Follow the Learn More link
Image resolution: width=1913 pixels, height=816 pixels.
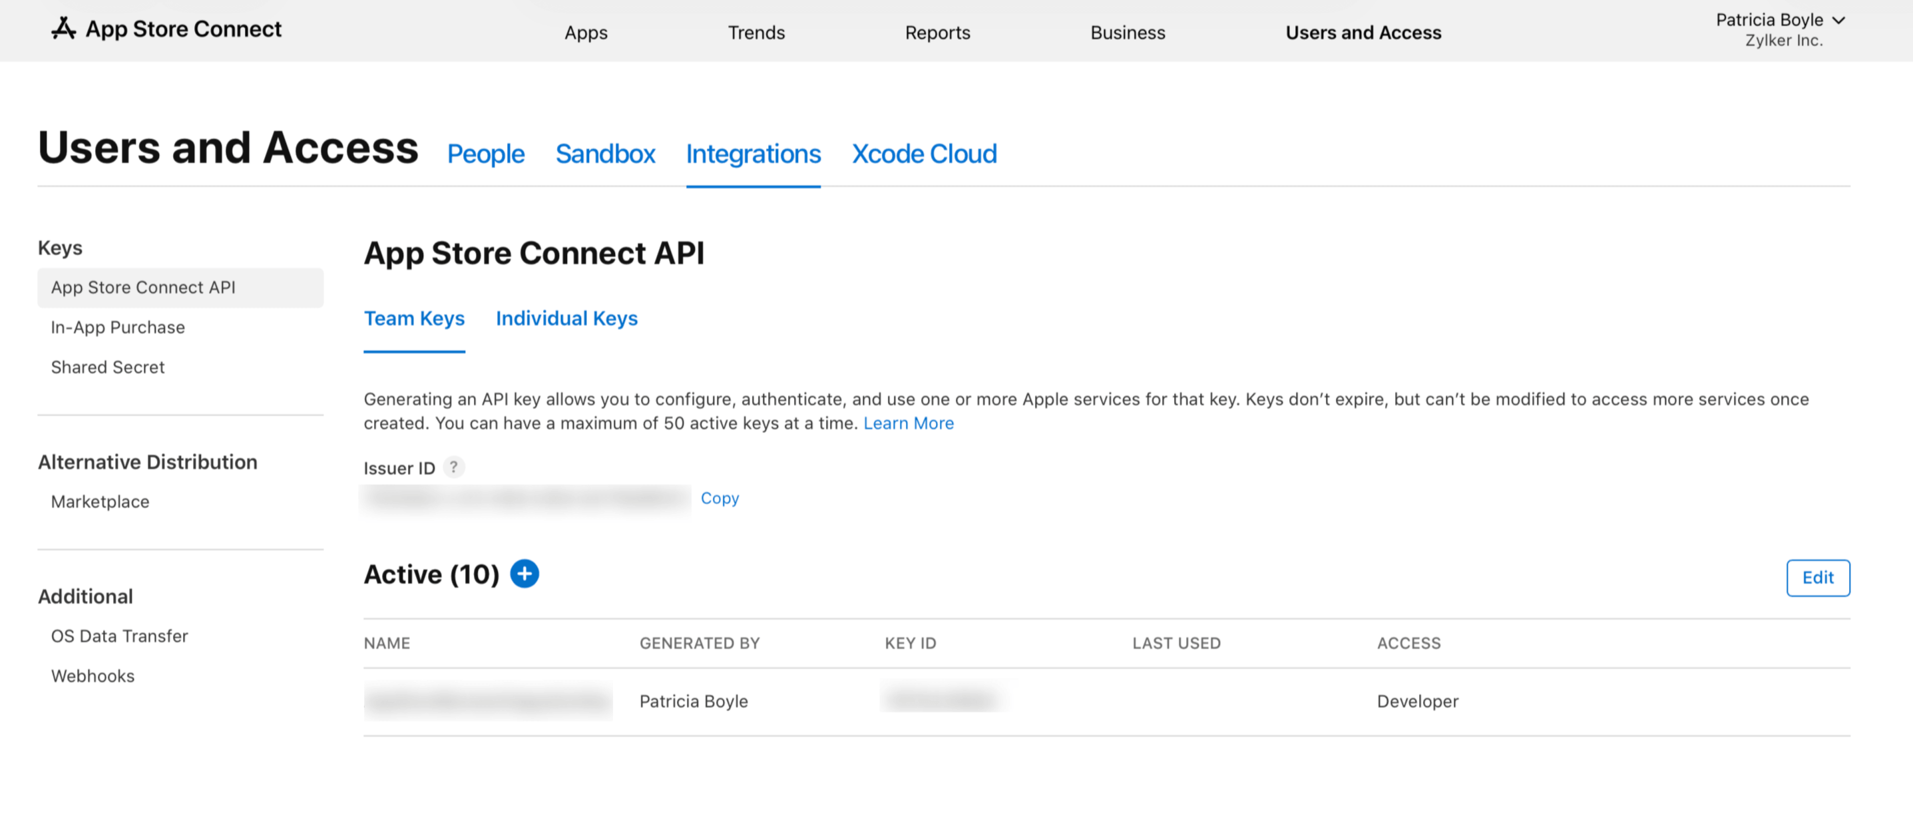908,423
